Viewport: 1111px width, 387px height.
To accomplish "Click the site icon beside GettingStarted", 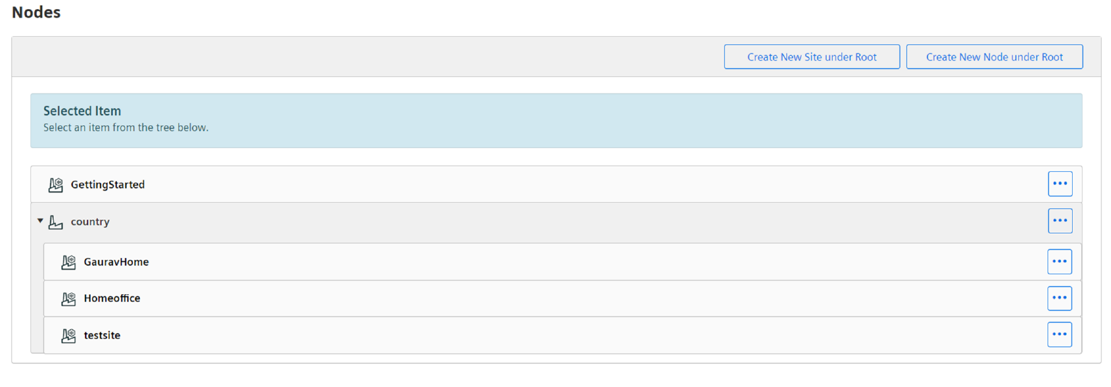I will point(56,185).
